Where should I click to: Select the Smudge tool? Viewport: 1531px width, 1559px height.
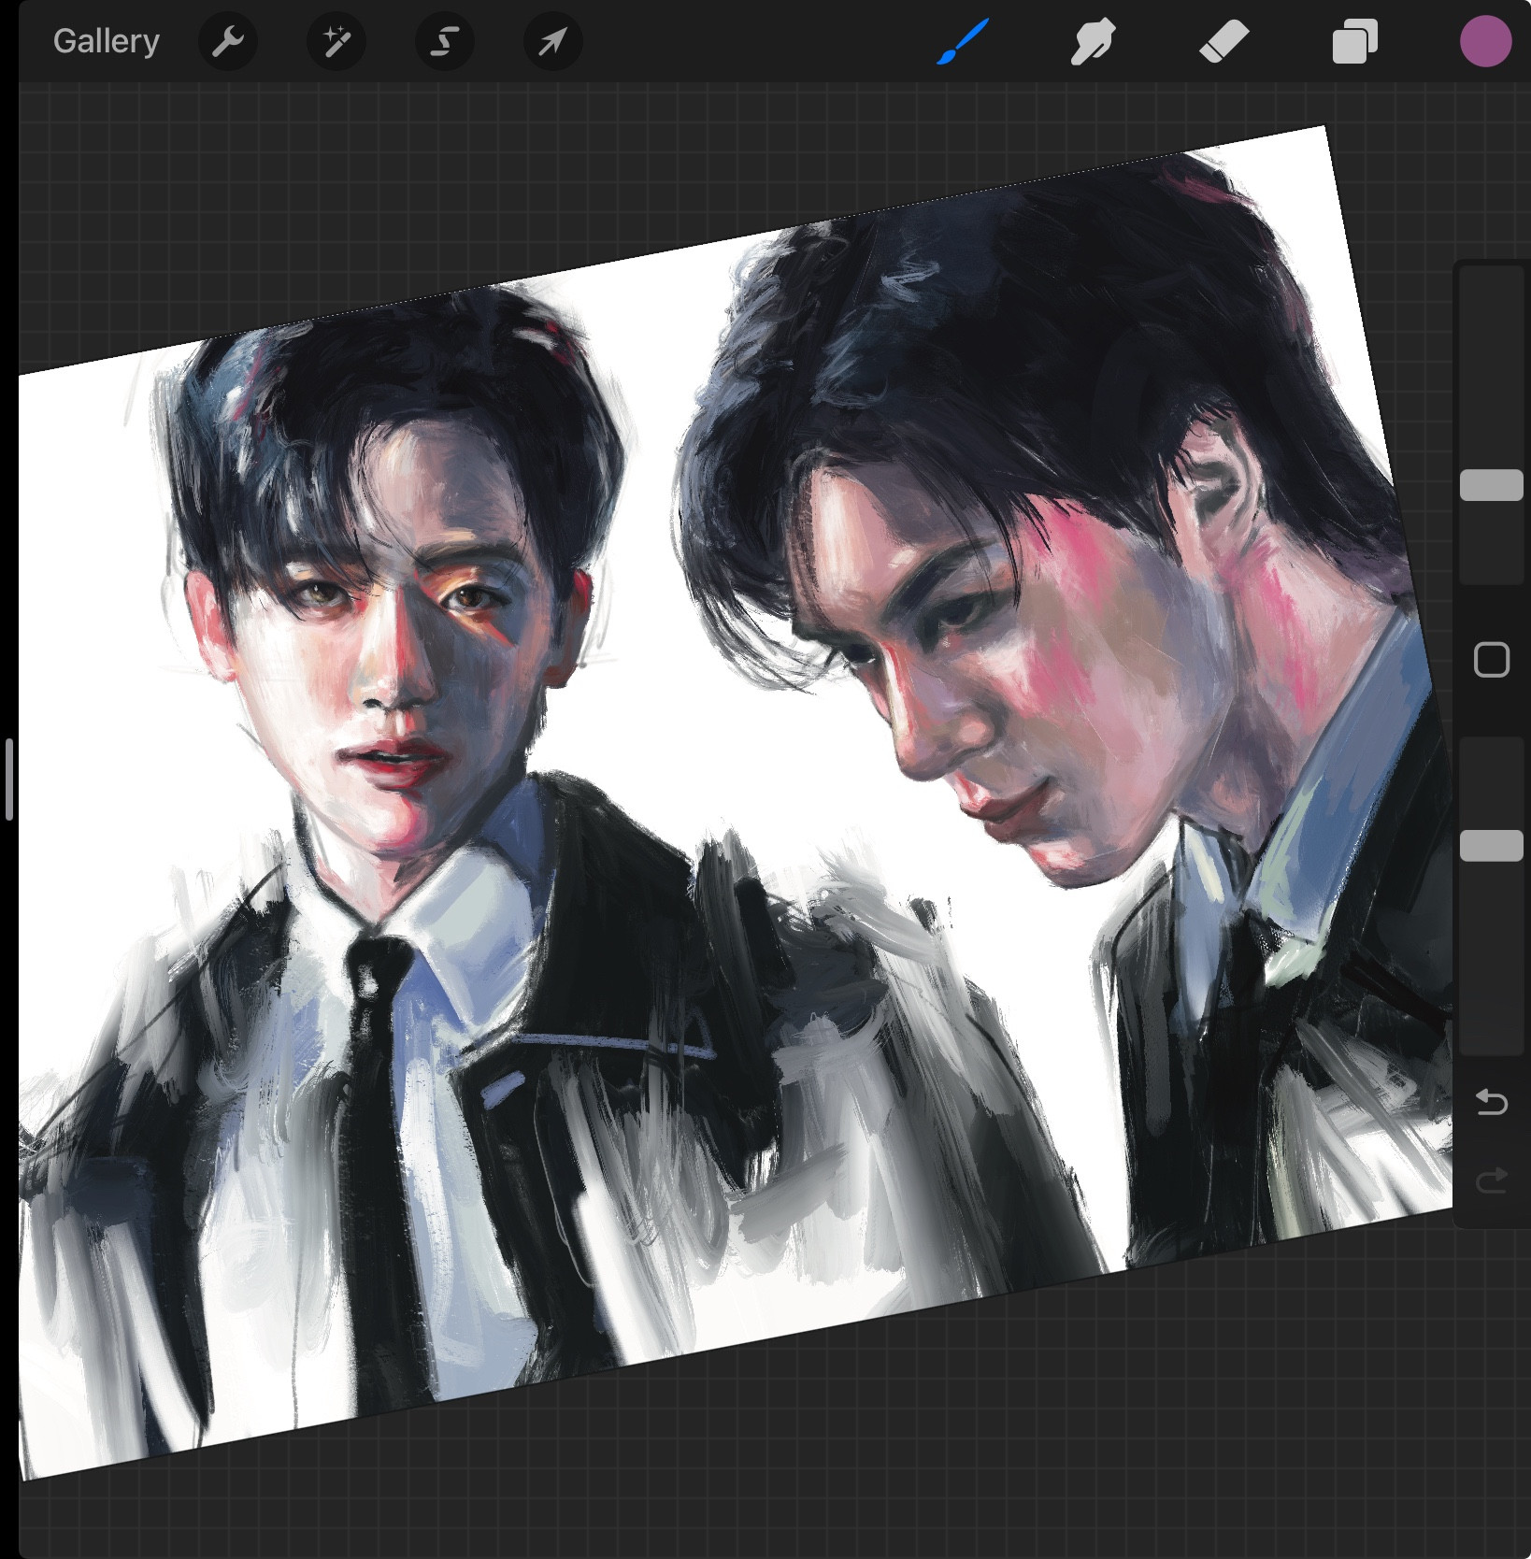pyautogui.click(x=1093, y=42)
